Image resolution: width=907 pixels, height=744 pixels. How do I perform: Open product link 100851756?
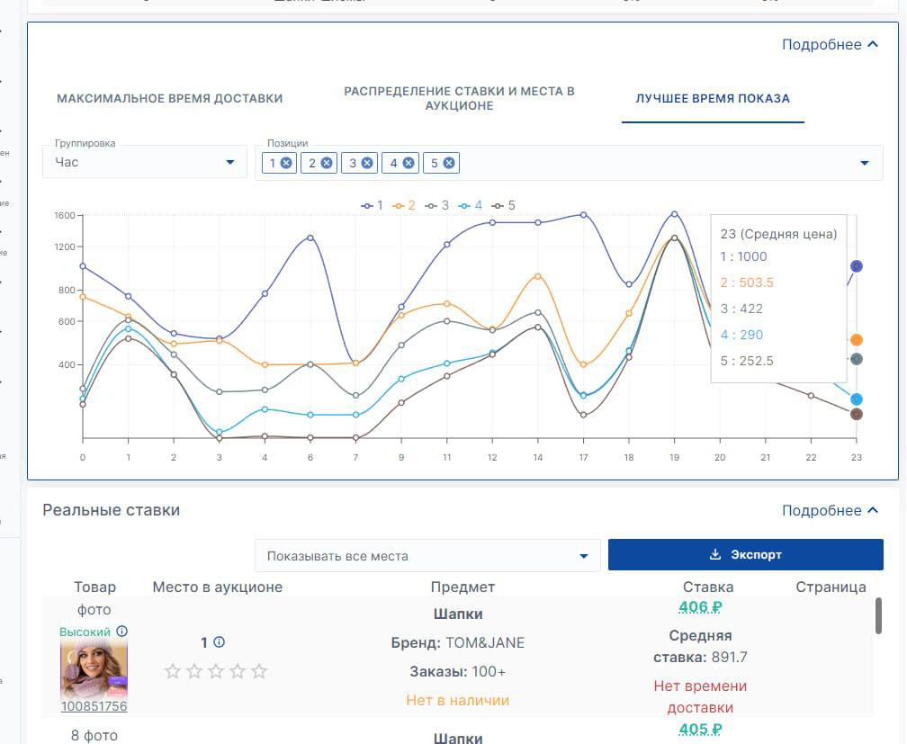click(94, 706)
